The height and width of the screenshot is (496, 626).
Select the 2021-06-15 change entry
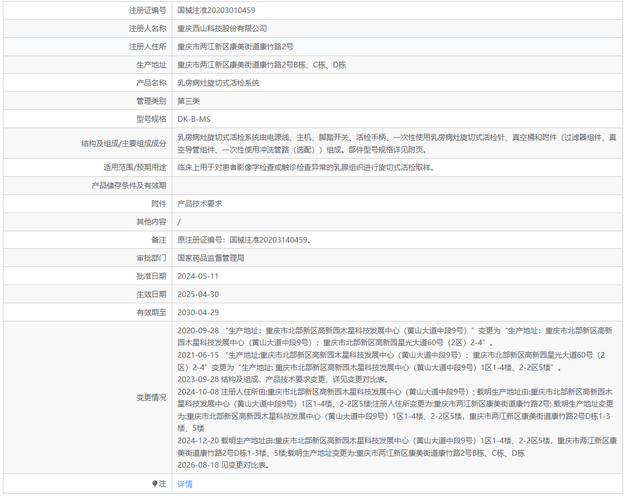[x=391, y=361]
